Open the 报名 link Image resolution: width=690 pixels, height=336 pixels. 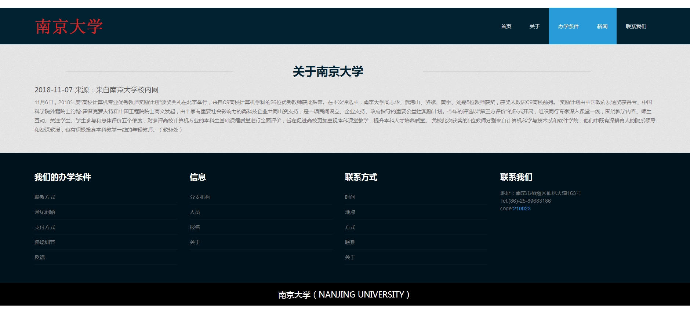[195, 227]
